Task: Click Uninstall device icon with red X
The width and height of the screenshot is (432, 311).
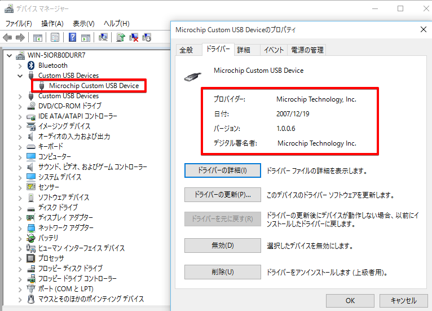Action: tap(134, 37)
